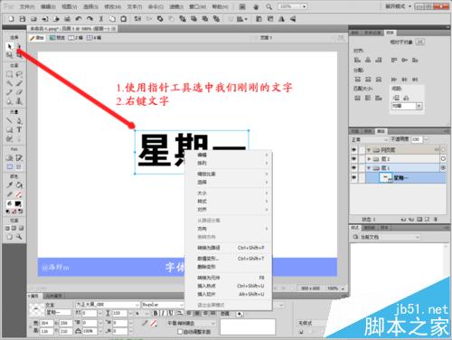This screenshot has width=452, height=340.
Task: Select the Eraser tool
Action: [x=19, y=92]
